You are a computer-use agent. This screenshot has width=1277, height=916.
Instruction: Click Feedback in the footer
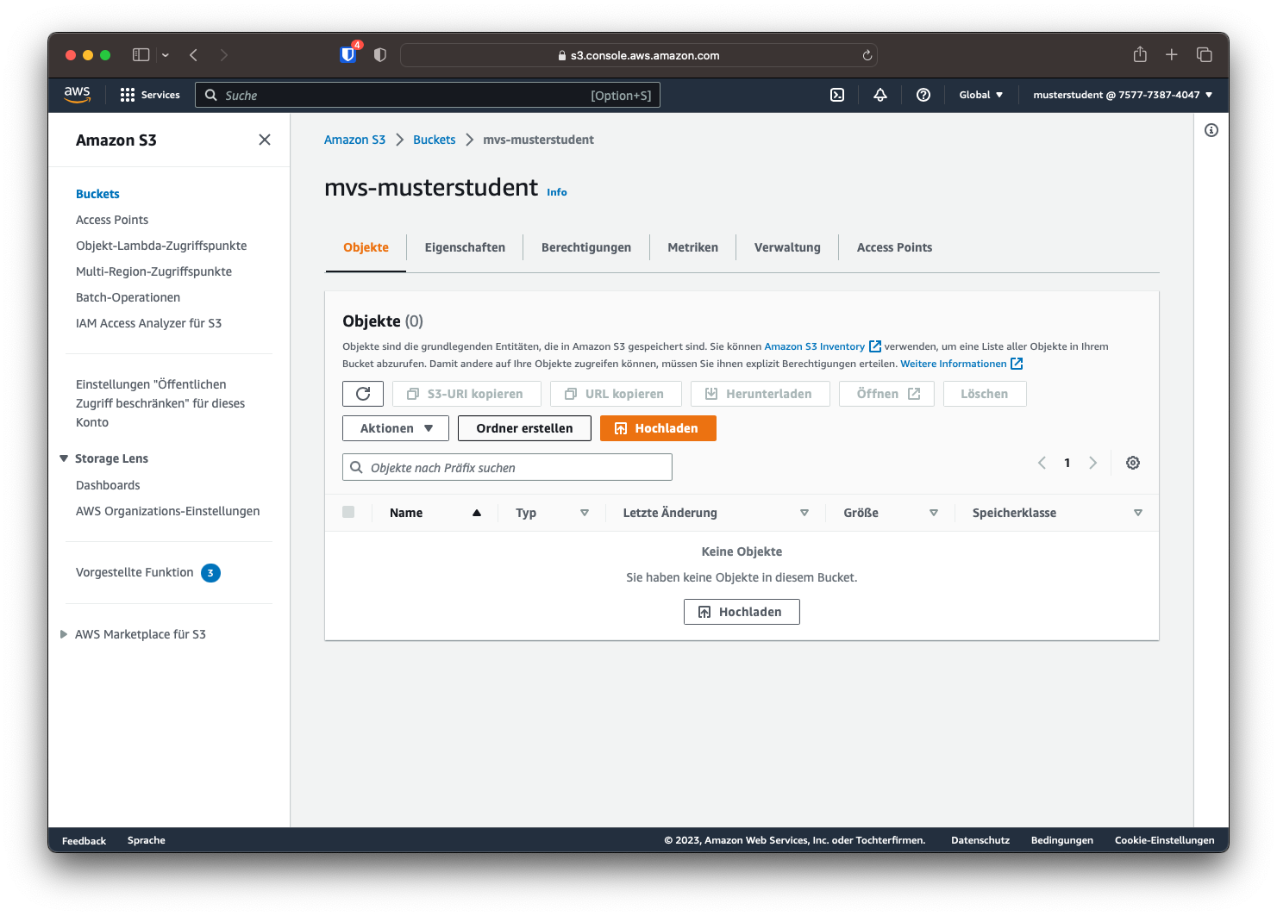84,840
